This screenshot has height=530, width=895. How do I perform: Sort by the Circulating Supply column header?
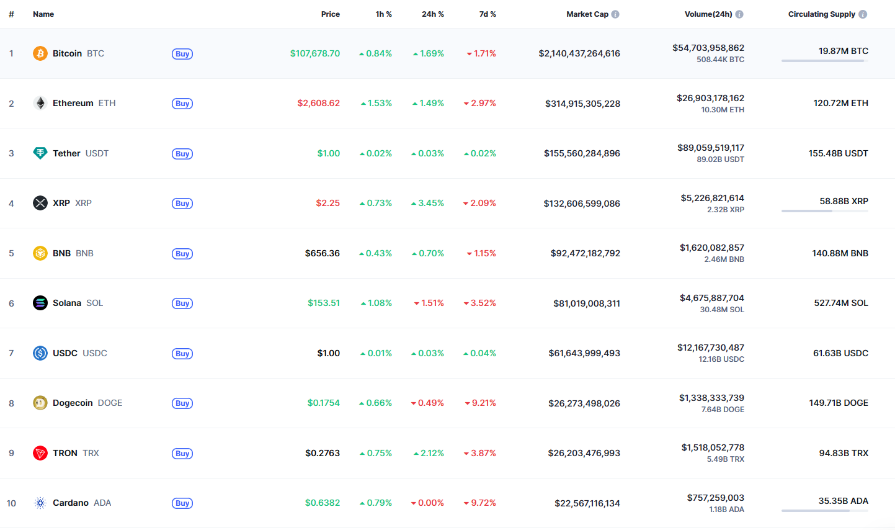pos(822,14)
